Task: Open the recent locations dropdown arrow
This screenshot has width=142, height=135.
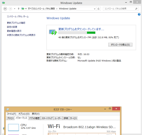Action: click(x=14, y=9)
